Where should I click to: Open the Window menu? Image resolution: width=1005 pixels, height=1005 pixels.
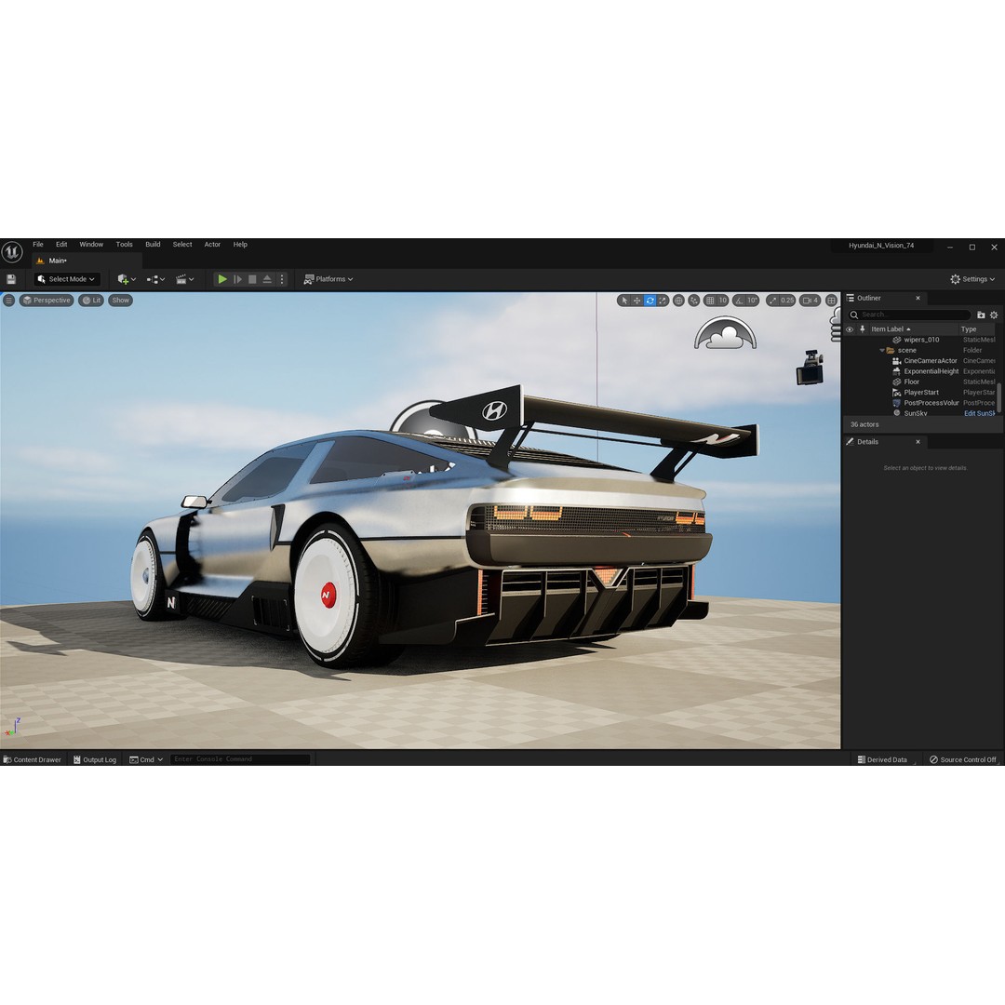(x=91, y=244)
